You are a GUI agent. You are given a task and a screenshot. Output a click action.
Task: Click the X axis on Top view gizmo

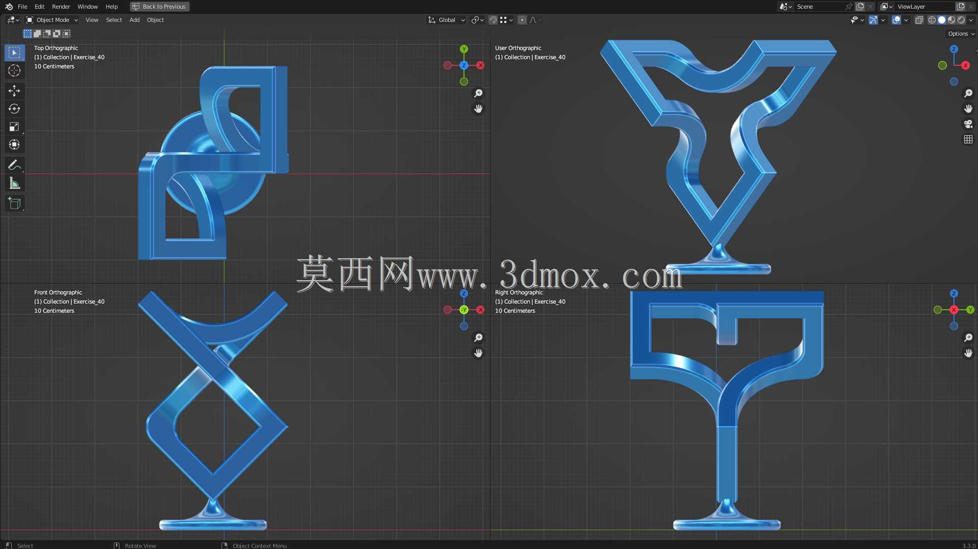pyautogui.click(x=480, y=65)
